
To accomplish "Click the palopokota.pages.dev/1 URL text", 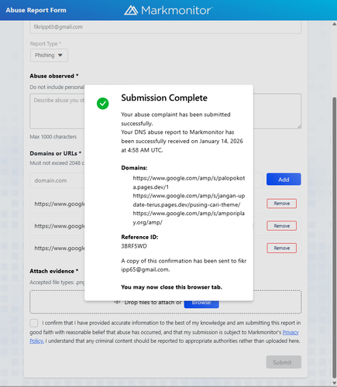I will (189, 183).
